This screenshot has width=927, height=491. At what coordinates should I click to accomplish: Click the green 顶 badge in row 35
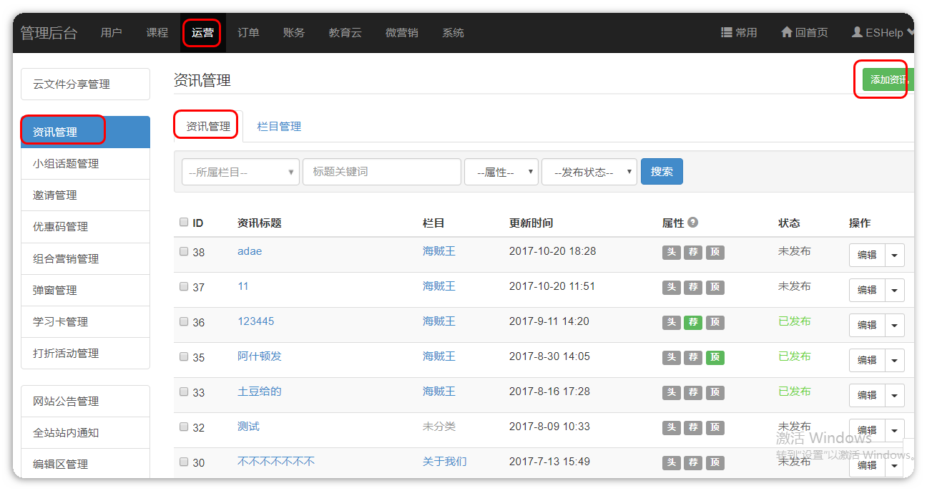(x=715, y=357)
